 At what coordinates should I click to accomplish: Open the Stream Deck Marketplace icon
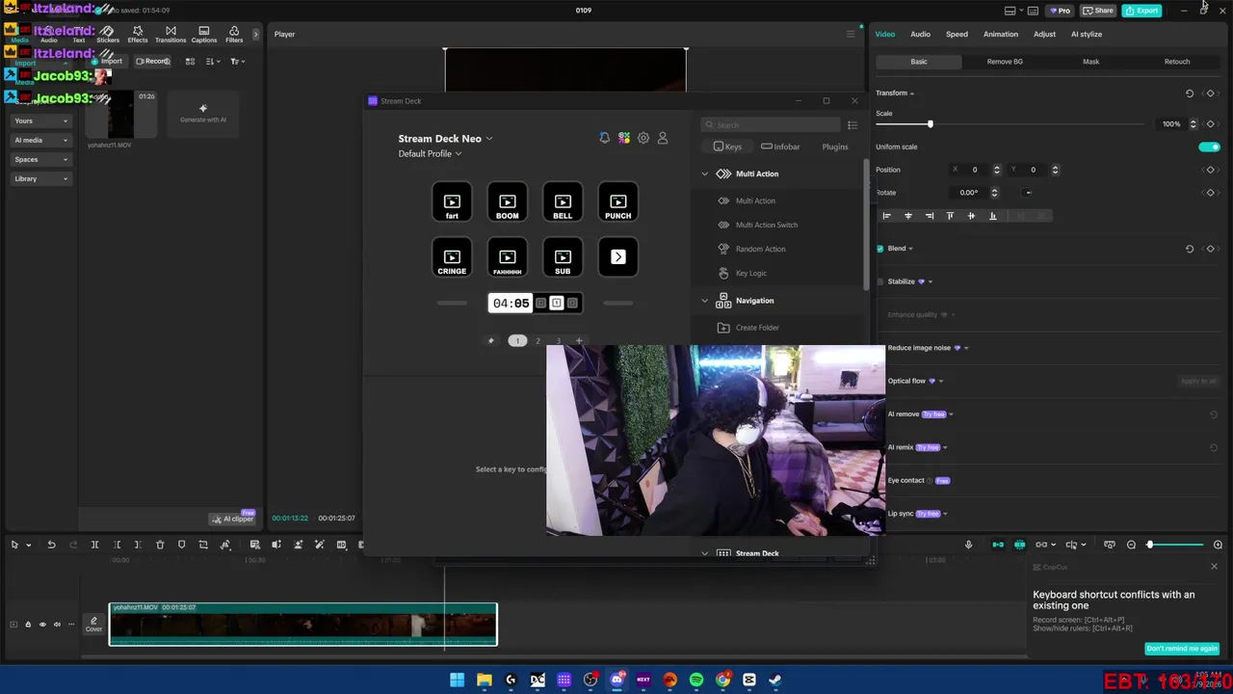click(624, 138)
